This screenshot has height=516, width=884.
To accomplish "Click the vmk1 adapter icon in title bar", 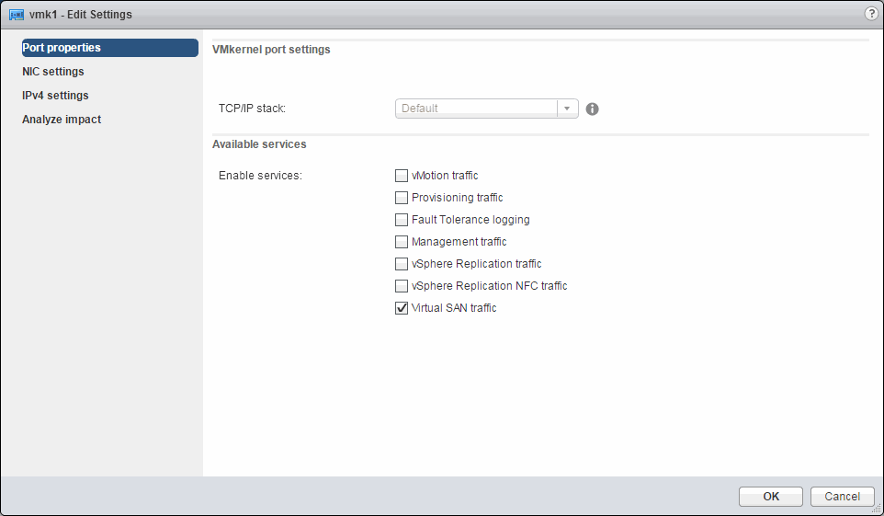I will click(16, 14).
